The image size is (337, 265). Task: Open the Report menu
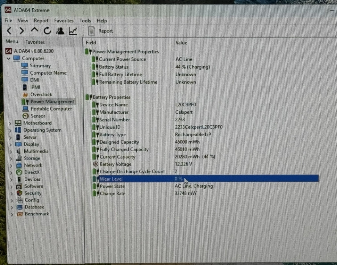coord(41,21)
